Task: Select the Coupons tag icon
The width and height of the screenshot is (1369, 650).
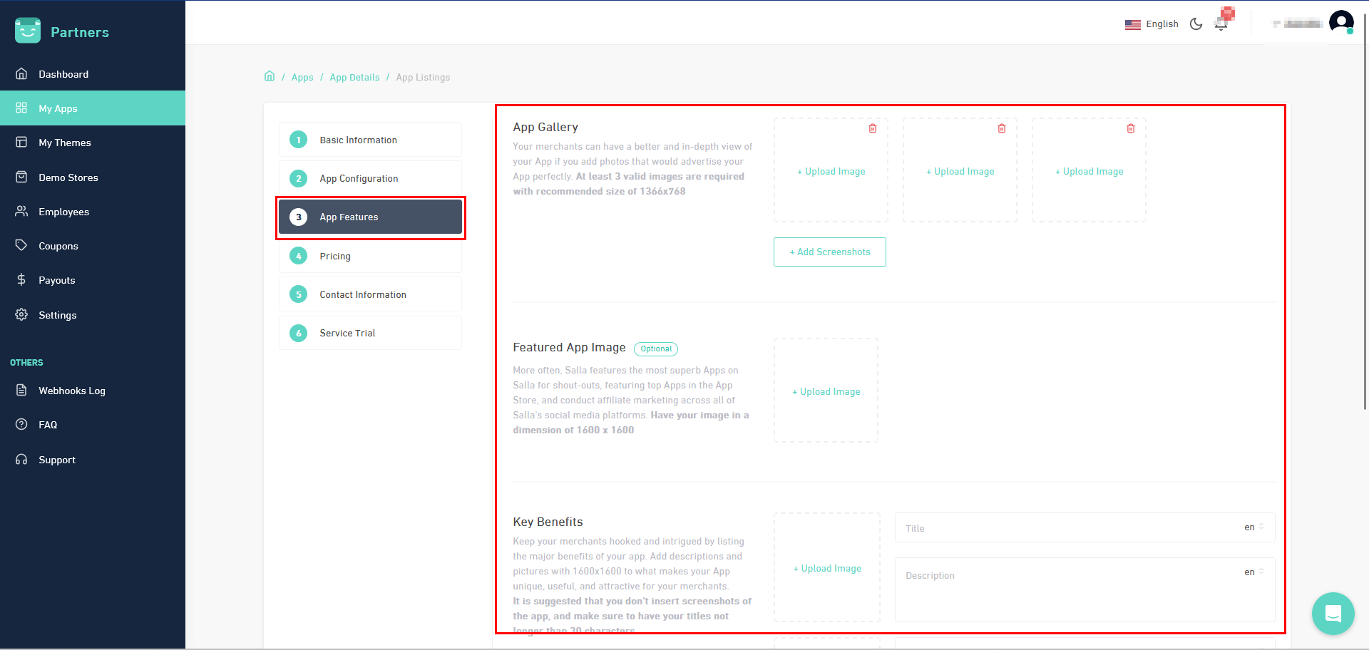Action: pos(21,245)
